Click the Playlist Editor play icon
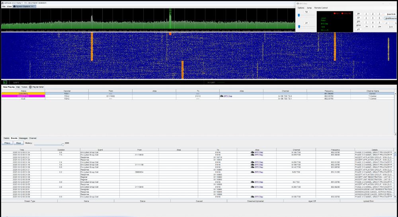This screenshot has width=398, height=217. click(x=30, y=87)
